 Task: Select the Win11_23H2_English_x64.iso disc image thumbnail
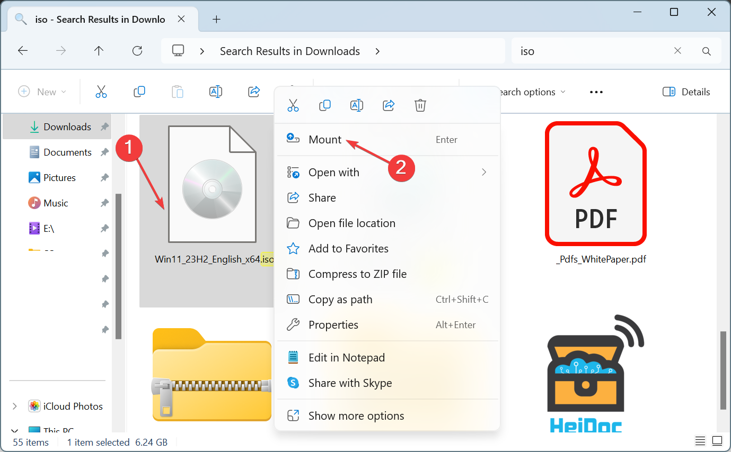tap(212, 184)
